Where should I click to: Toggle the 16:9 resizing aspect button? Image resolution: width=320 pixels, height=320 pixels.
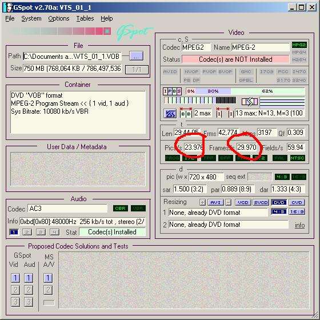(x=297, y=211)
